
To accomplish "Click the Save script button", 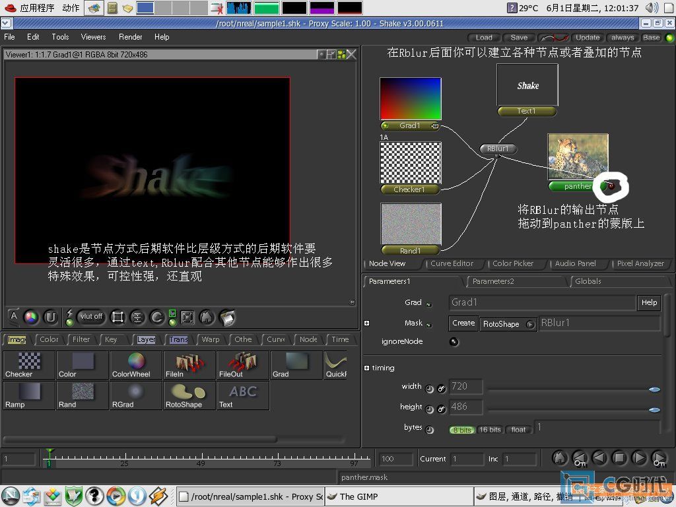I will [519, 38].
